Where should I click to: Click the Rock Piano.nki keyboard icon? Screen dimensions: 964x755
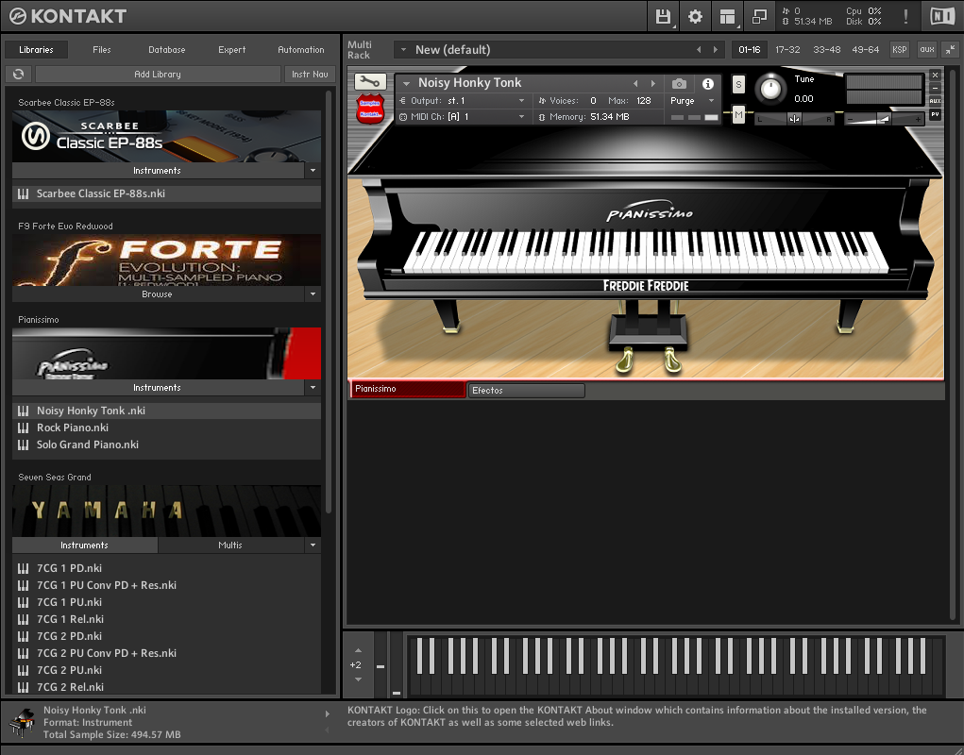24,428
